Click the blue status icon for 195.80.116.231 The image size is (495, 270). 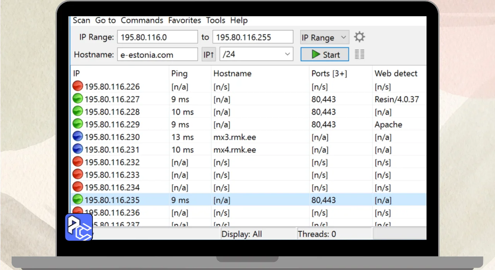click(x=78, y=150)
